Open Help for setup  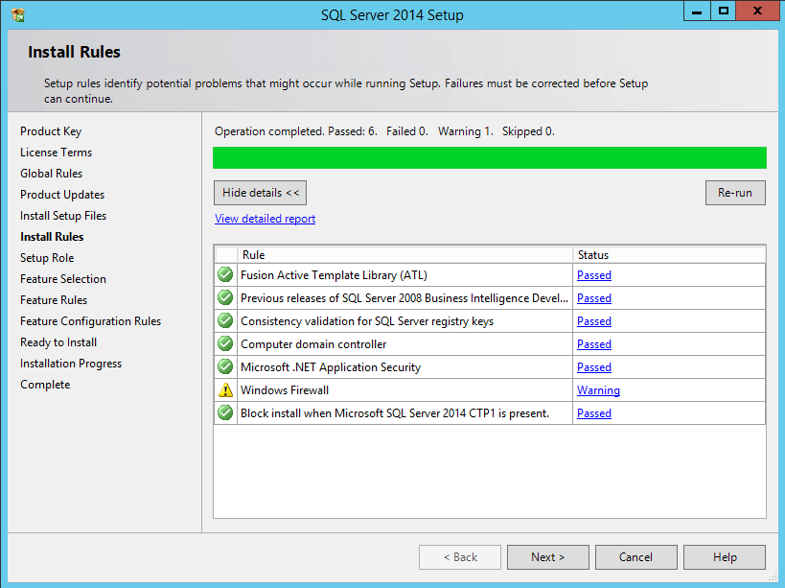725,557
